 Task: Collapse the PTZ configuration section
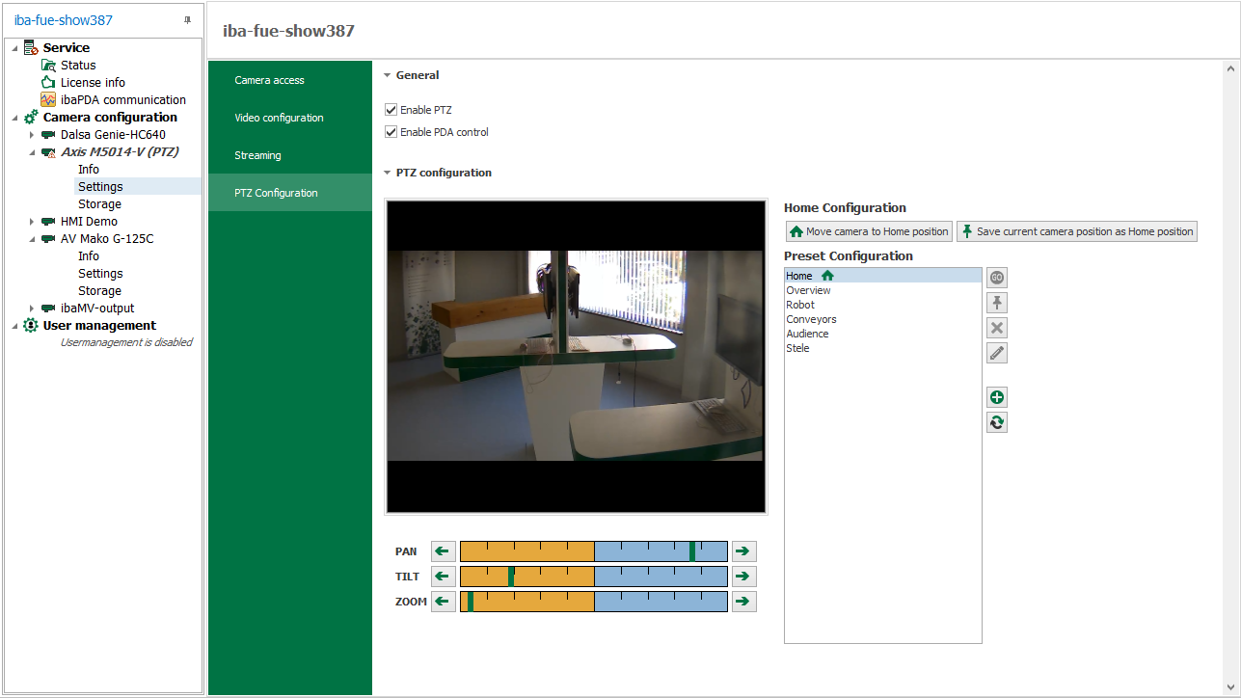(388, 174)
